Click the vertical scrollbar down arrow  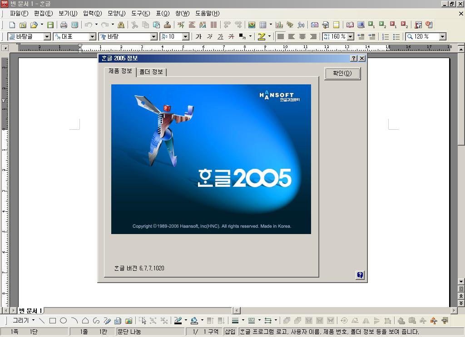pyautogui.click(x=461, y=281)
